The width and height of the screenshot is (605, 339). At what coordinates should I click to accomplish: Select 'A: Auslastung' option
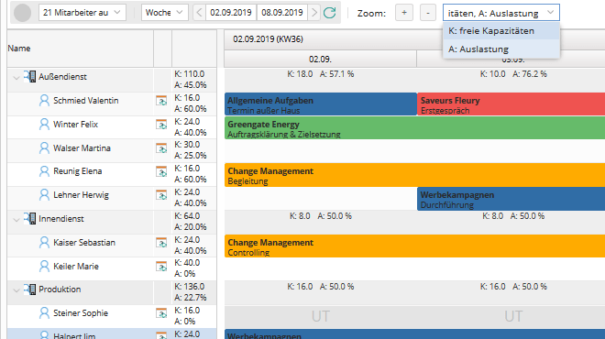[500, 49]
